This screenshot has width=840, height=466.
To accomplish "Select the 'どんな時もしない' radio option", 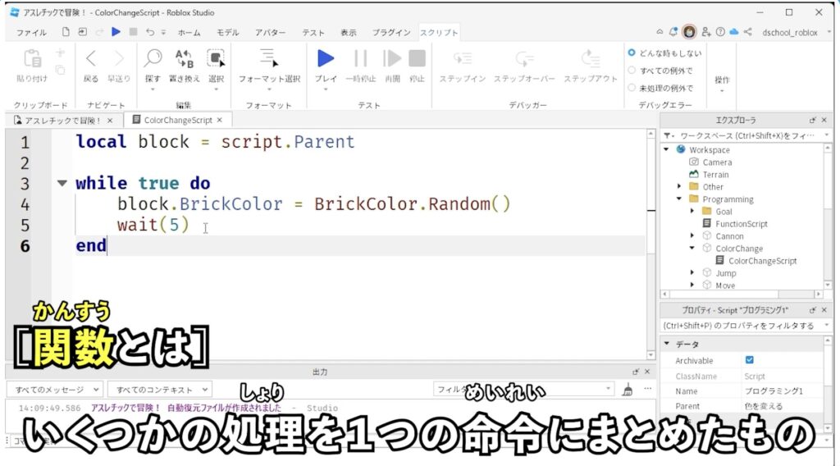I will (632, 53).
